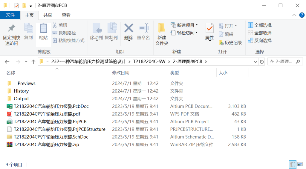Open 历史记录 file history
Screen dimensions: 306x169
(x=230, y=43)
